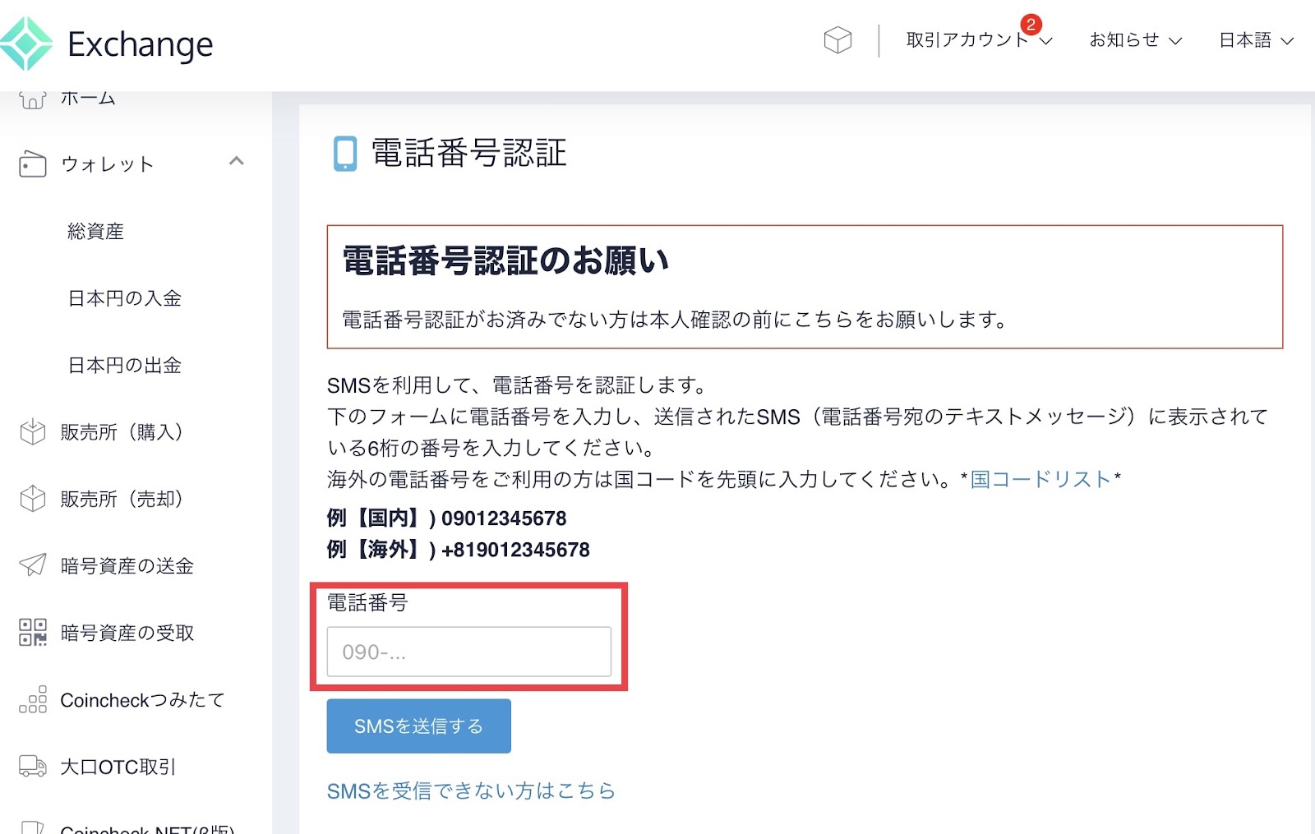The width and height of the screenshot is (1315, 834).
Task: Click the paper plane send icon
Action: (33, 565)
